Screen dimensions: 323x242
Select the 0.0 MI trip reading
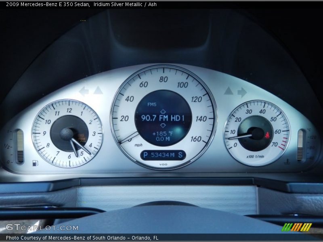tap(163, 139)
